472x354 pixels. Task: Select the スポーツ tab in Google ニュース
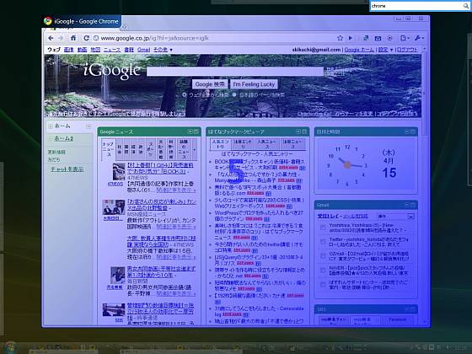(151, 149)
